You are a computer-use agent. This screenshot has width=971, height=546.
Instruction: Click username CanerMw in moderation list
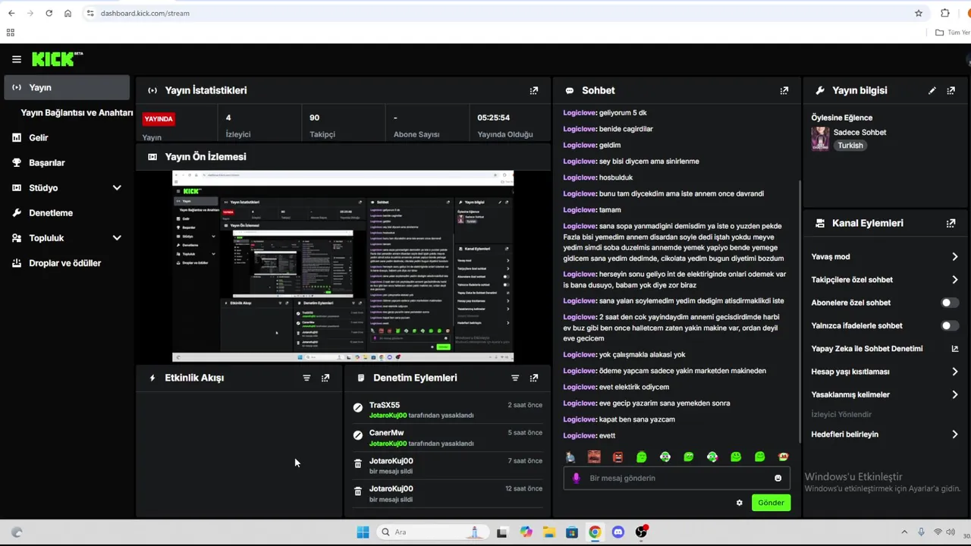pos(386,433)
